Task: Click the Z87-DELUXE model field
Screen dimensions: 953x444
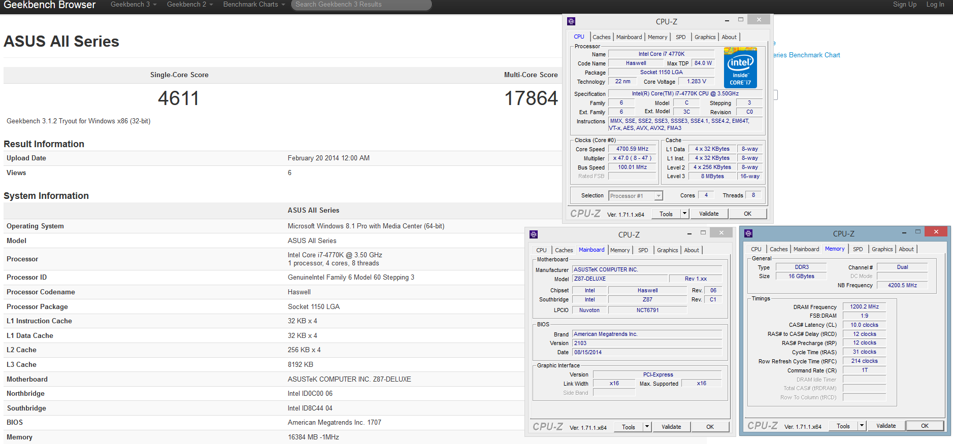Action: [620, 279]
